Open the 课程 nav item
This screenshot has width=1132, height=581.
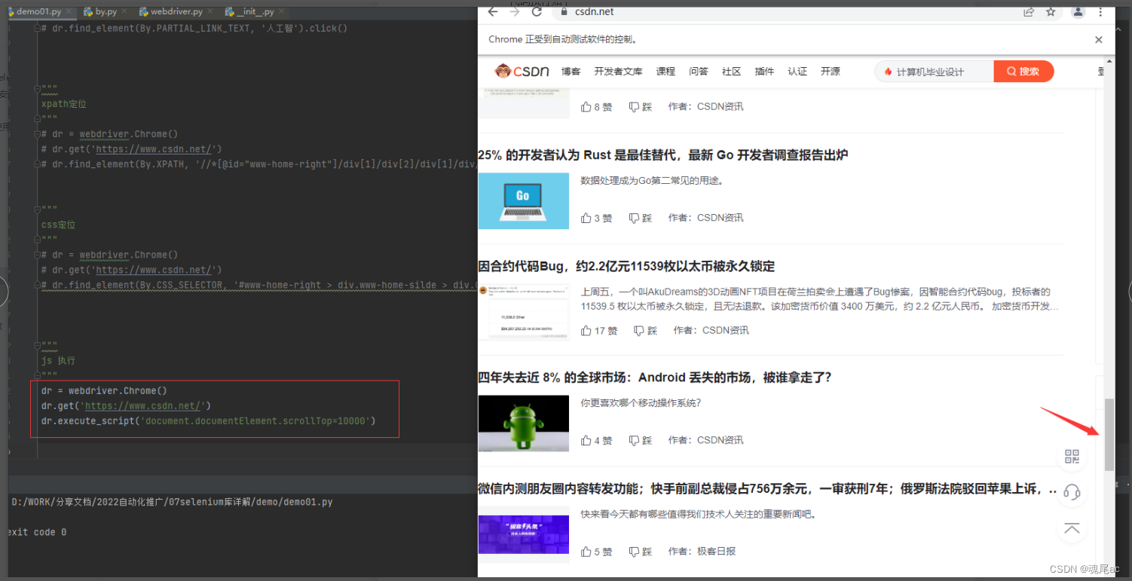pos(665,72)
